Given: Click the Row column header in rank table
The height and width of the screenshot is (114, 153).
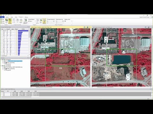Looking at the screenshot, I should 3,29.
